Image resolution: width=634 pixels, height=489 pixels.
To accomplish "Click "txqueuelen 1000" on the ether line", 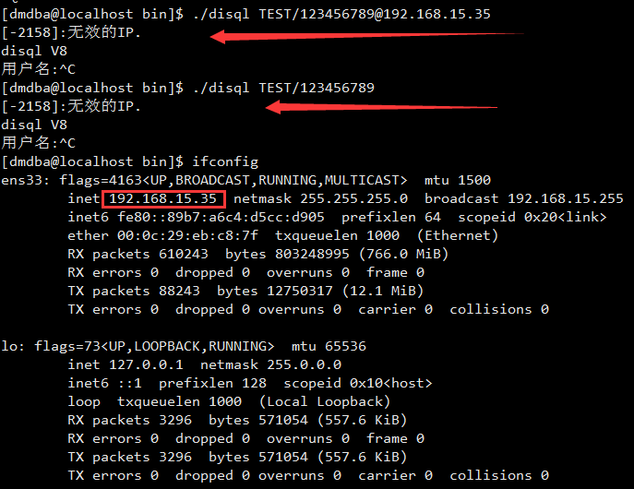I will click(337, 235).
